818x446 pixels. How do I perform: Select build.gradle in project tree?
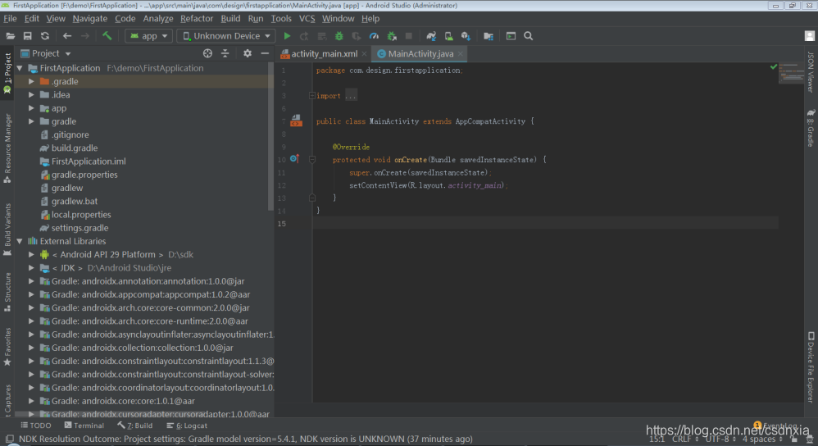point(74,148)
